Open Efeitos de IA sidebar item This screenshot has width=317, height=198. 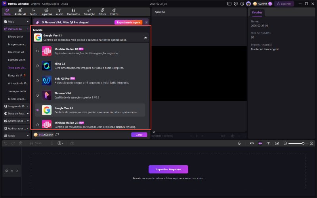tap(15, 36)
